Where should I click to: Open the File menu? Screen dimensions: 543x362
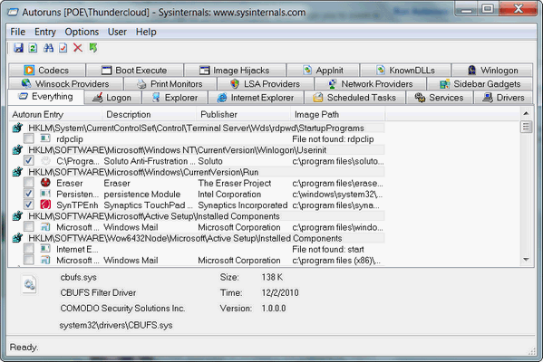pos(17,32)
